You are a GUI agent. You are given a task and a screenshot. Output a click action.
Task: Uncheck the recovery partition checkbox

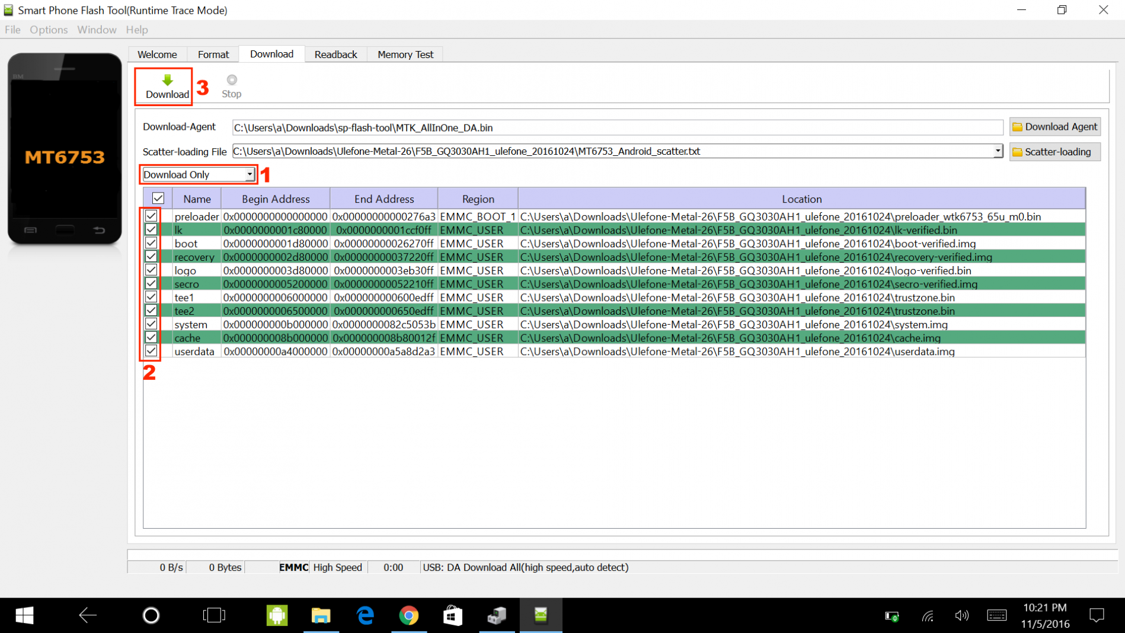[x=151, y=257]
